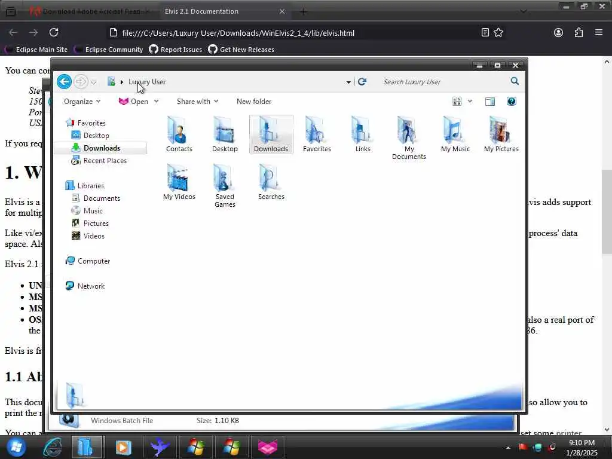
Task: Create a New folder
Action: [x=253, y=102]
